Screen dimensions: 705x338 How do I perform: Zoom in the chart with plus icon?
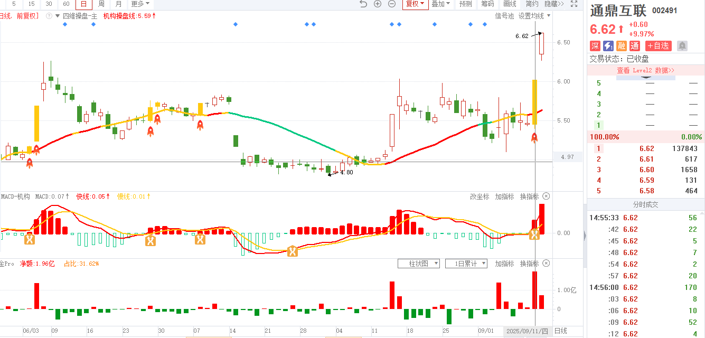tap(378, 4)
